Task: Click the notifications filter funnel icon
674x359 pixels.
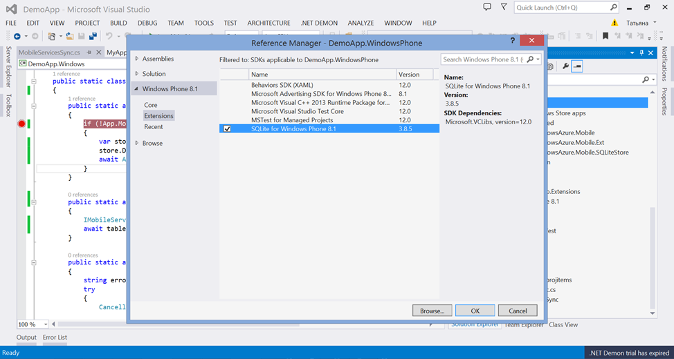Action: point(504,8)
